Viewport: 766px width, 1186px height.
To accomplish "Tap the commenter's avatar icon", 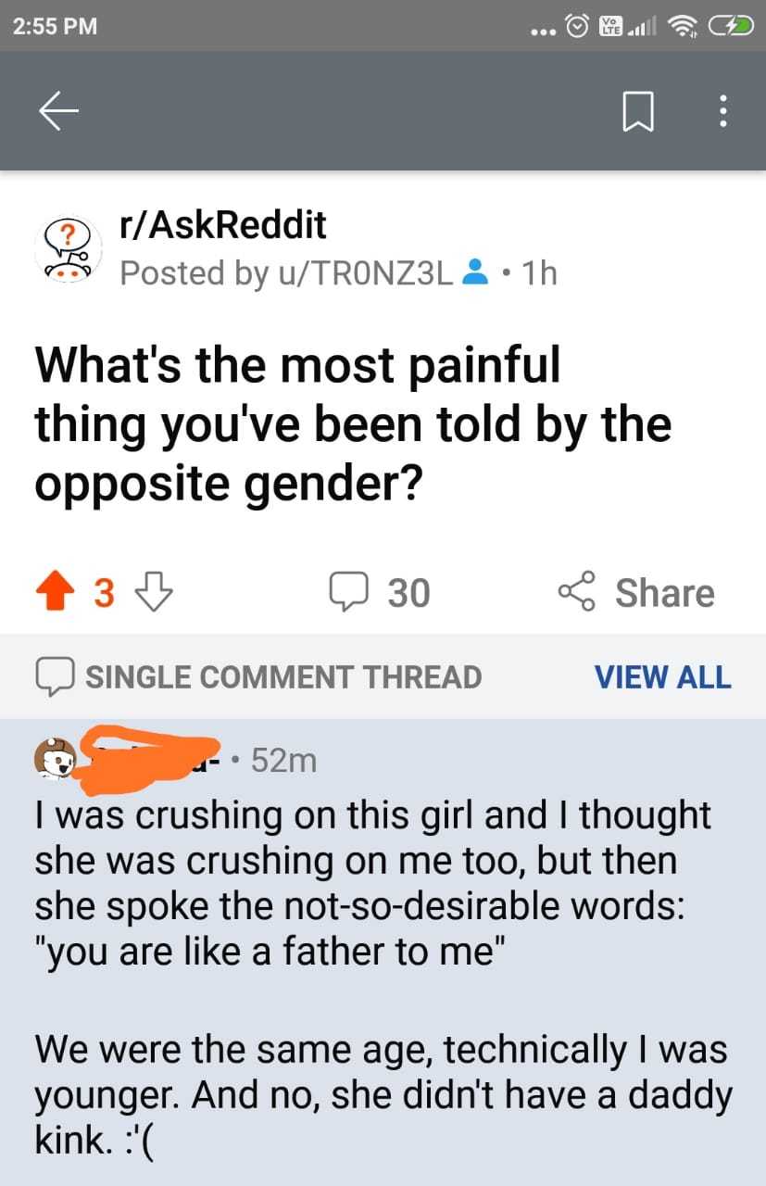I will tap(56, 758).
